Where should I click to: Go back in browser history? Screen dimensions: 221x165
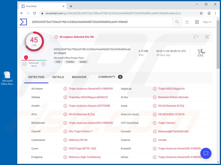[22, 13]
